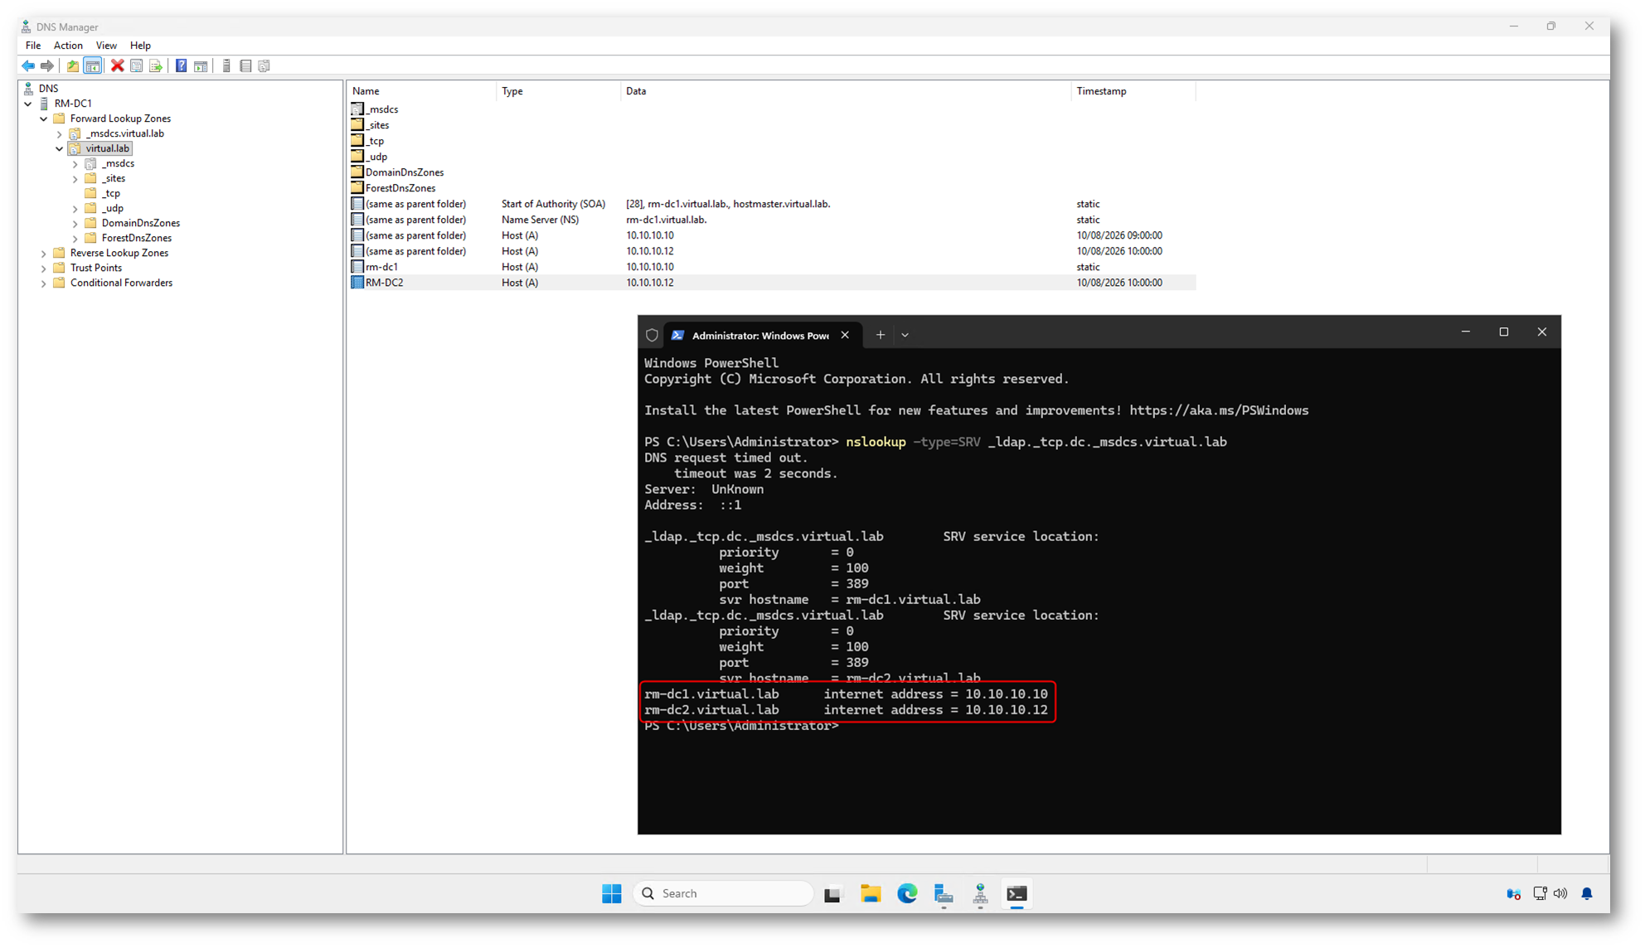Click the Terminal icon on the taskbar

[1017, 893]
